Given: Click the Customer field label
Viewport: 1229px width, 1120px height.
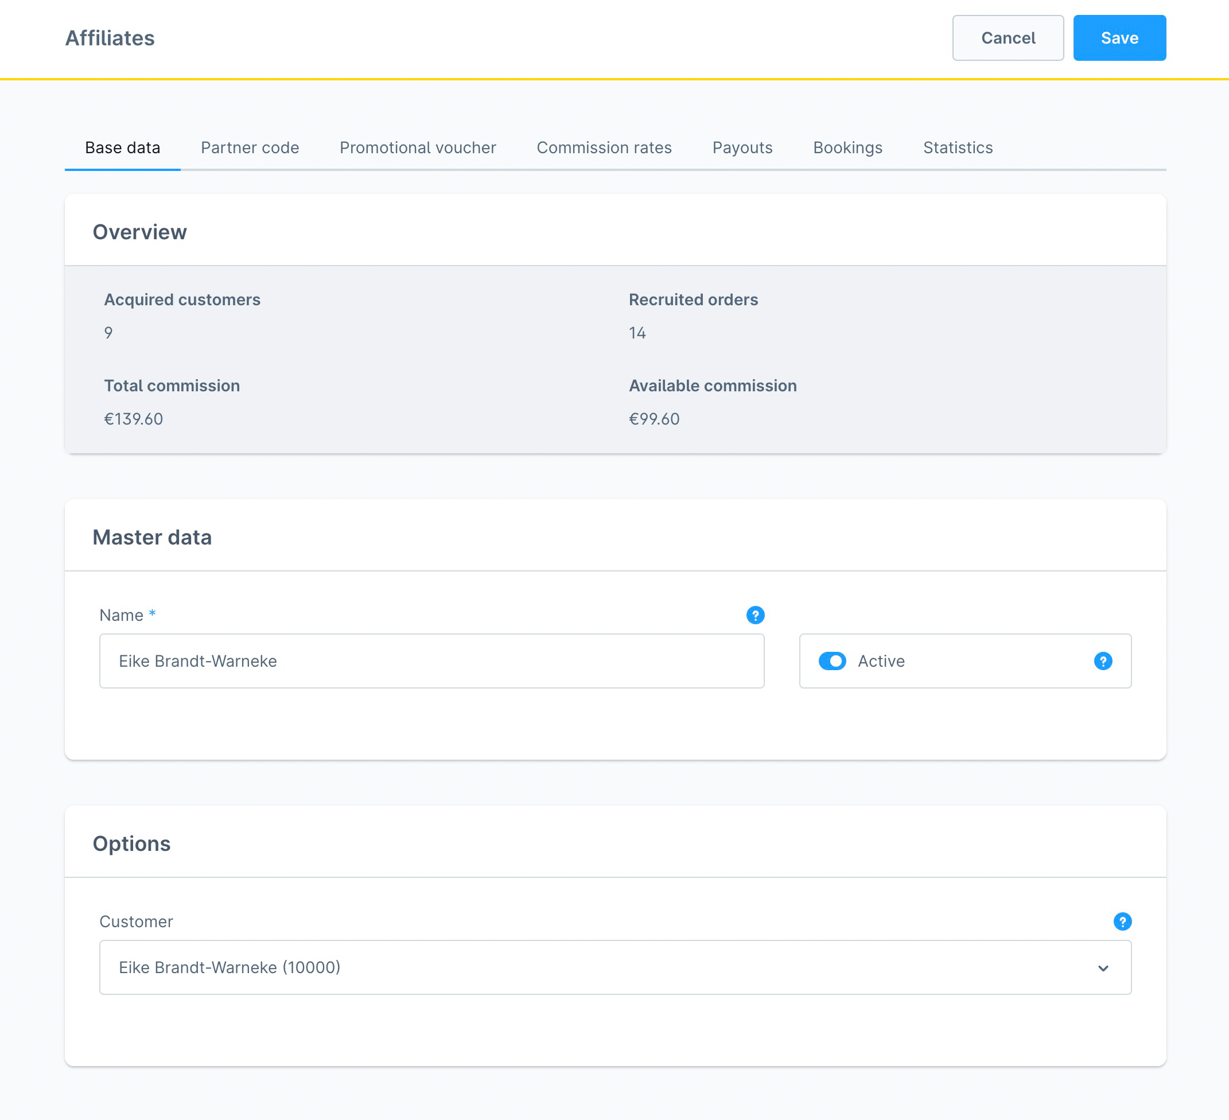Looking at the screenshot, I should click(136, 921).
